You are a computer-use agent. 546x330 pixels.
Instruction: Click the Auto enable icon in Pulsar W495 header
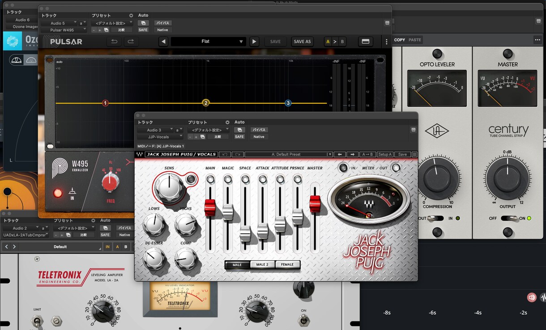[143, 23]
